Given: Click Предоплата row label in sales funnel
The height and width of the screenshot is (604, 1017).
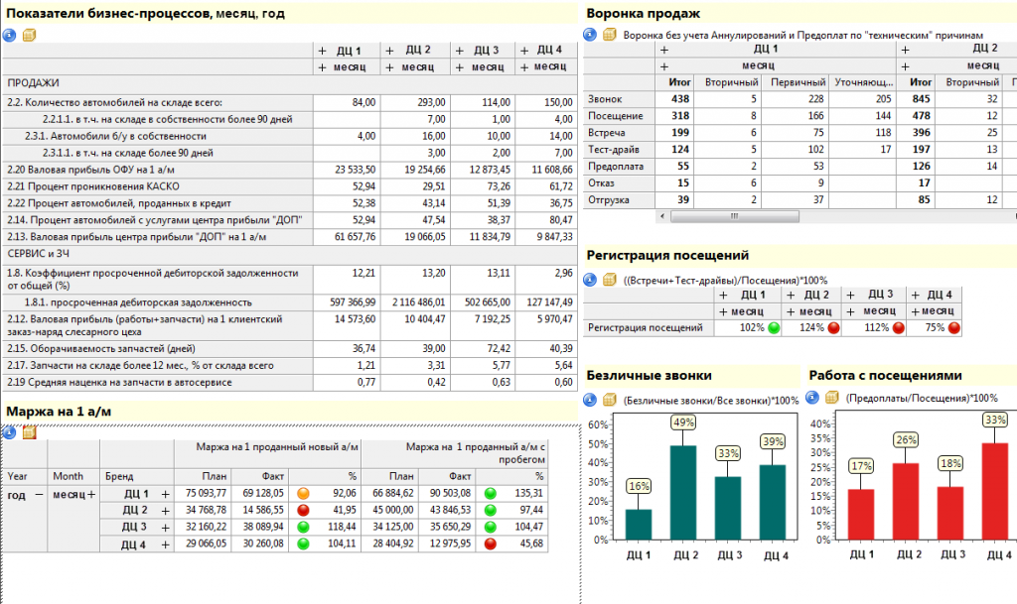Looking at the screenshot, I should (x=616, y=167).
